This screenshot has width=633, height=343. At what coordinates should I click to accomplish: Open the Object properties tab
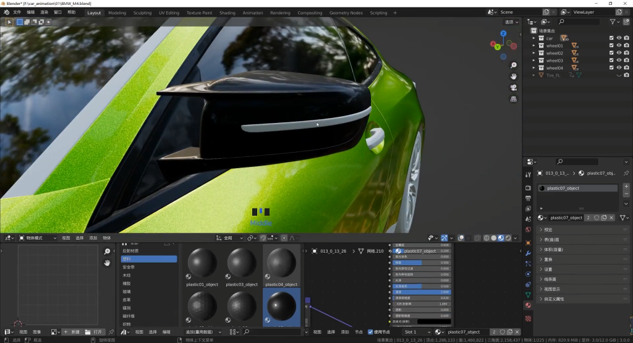click(528, 243)
